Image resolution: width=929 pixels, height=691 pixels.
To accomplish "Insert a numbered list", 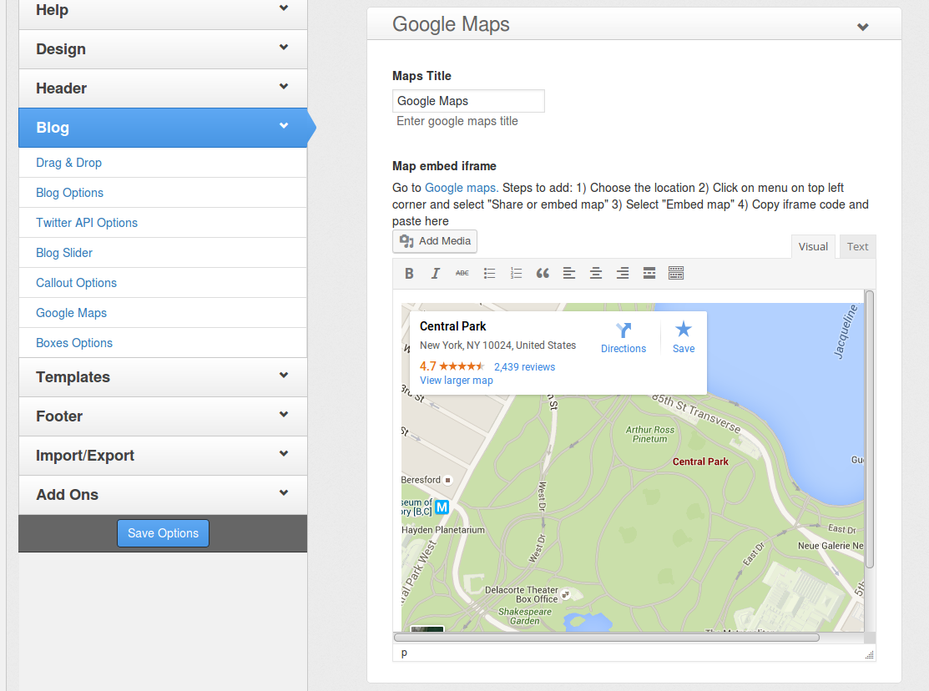I will (516, 273).
